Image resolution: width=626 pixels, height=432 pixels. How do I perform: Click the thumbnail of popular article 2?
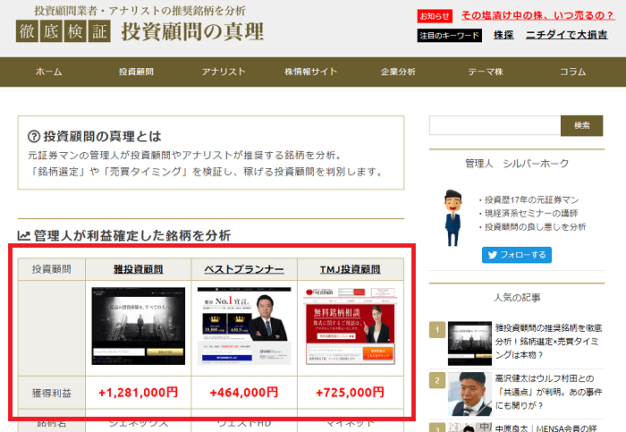tap(469, 394)
